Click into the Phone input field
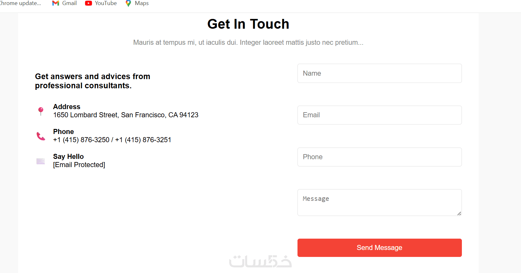The height and width of the screenshot is (273, 521). [x=379, y=157]
